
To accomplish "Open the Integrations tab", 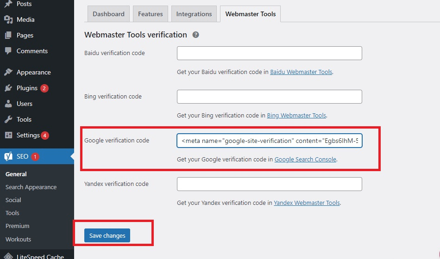I will [x=194, y=14].
